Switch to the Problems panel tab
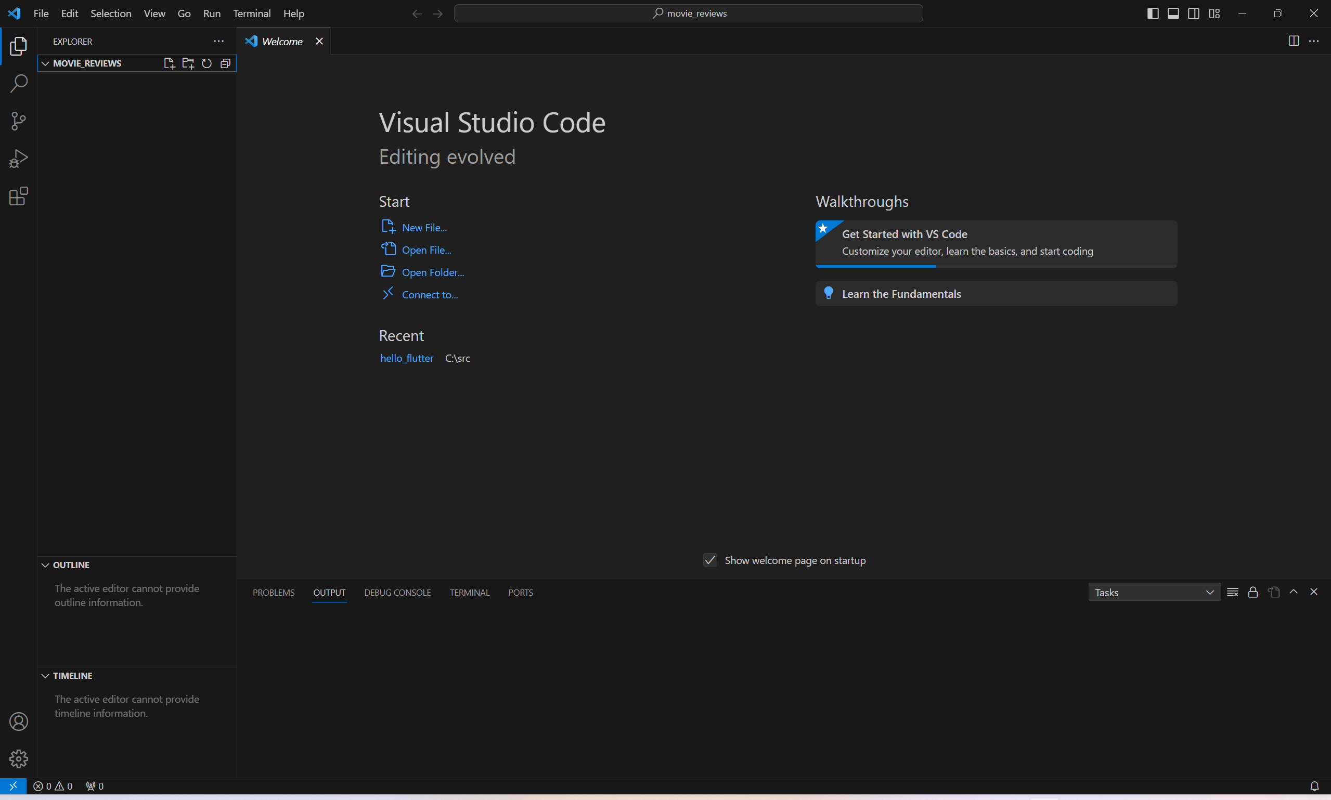Screen dimensions: 1331x800 click(x=274, y=593)
